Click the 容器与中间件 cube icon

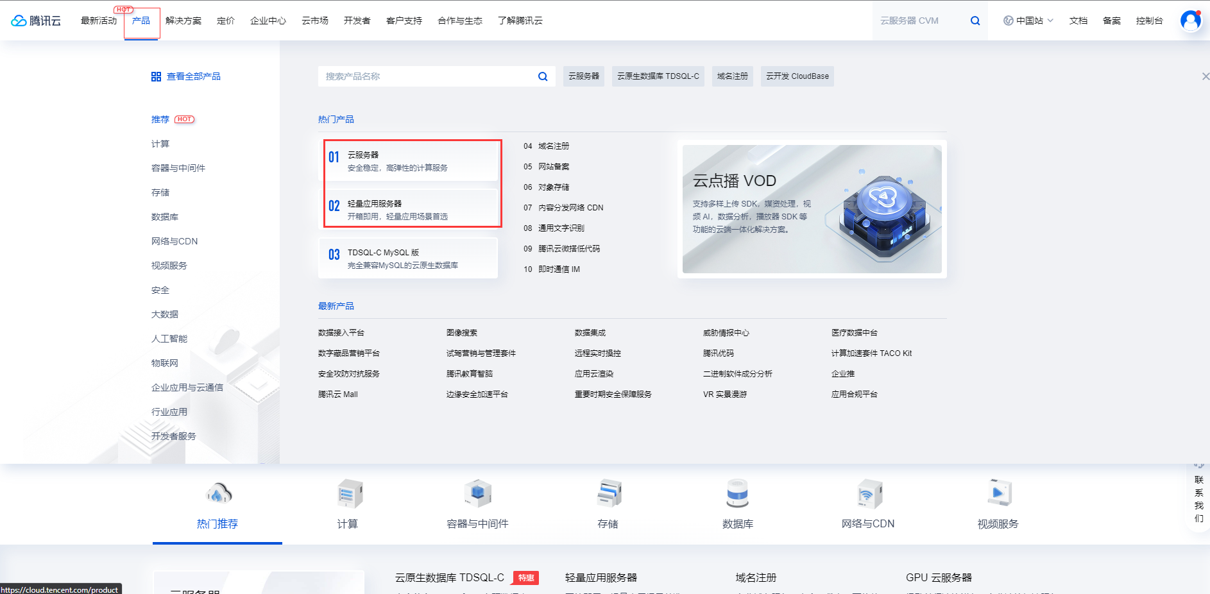[x=477, y=494]
